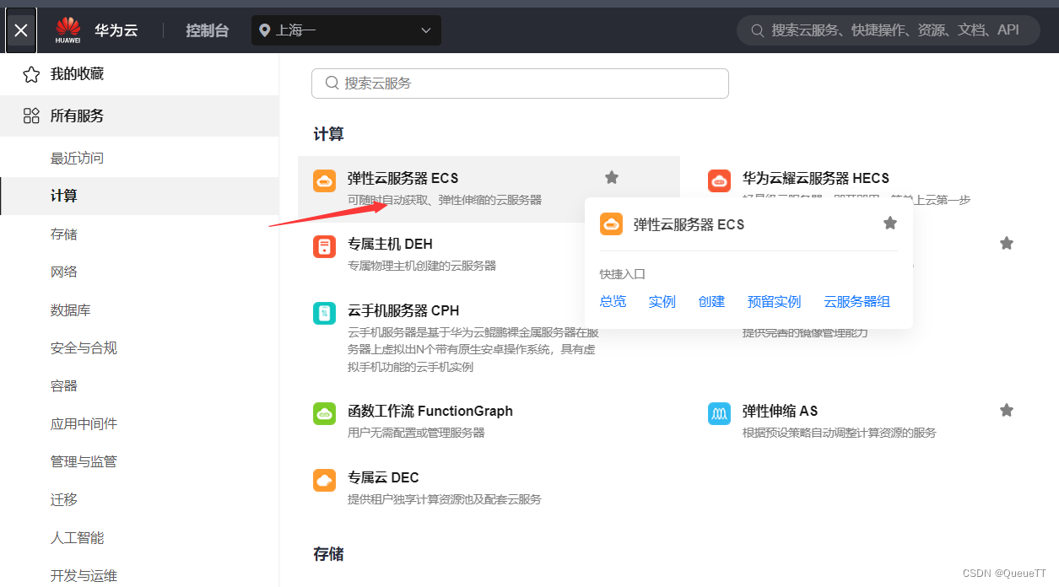
Task: Select the 存储 sidebar category
Action: (64, 234)
